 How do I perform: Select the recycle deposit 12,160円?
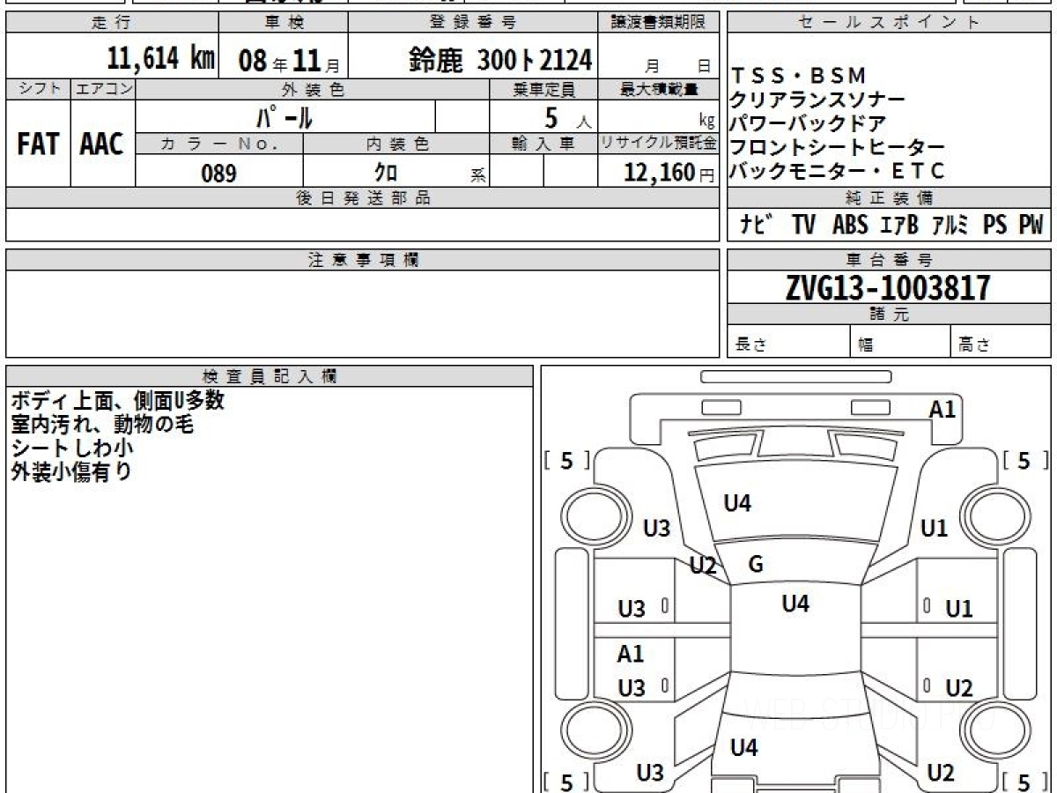tap(669, 173)
